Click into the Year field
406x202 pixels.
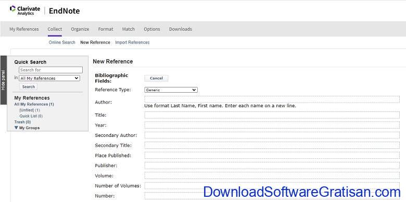click(272, 125)
